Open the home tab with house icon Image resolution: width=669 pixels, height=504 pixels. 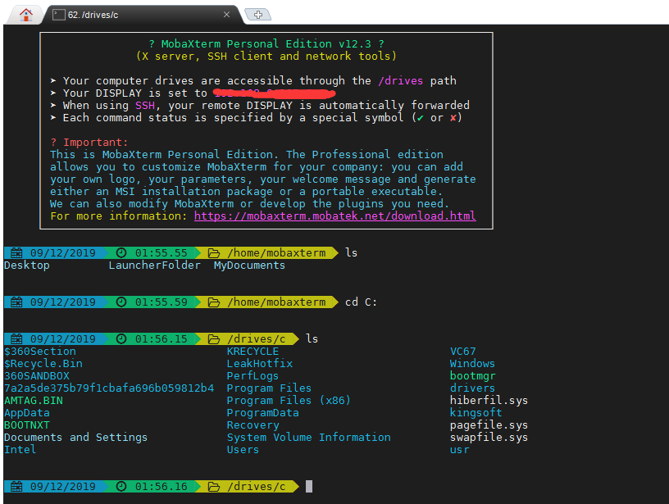pos(26,15)
